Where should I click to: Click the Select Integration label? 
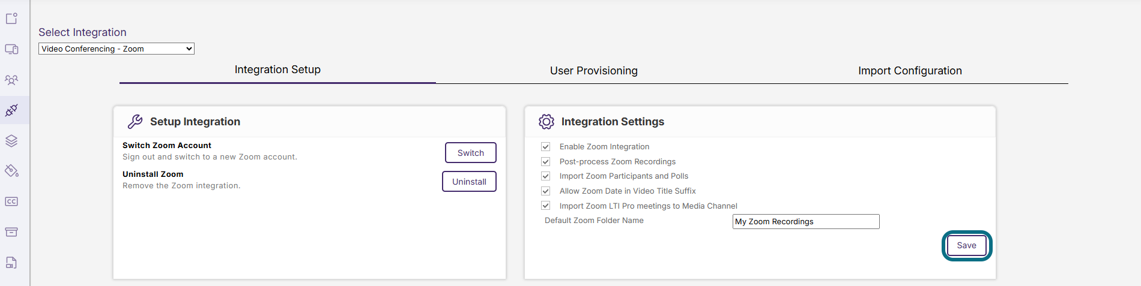[82, 32]
